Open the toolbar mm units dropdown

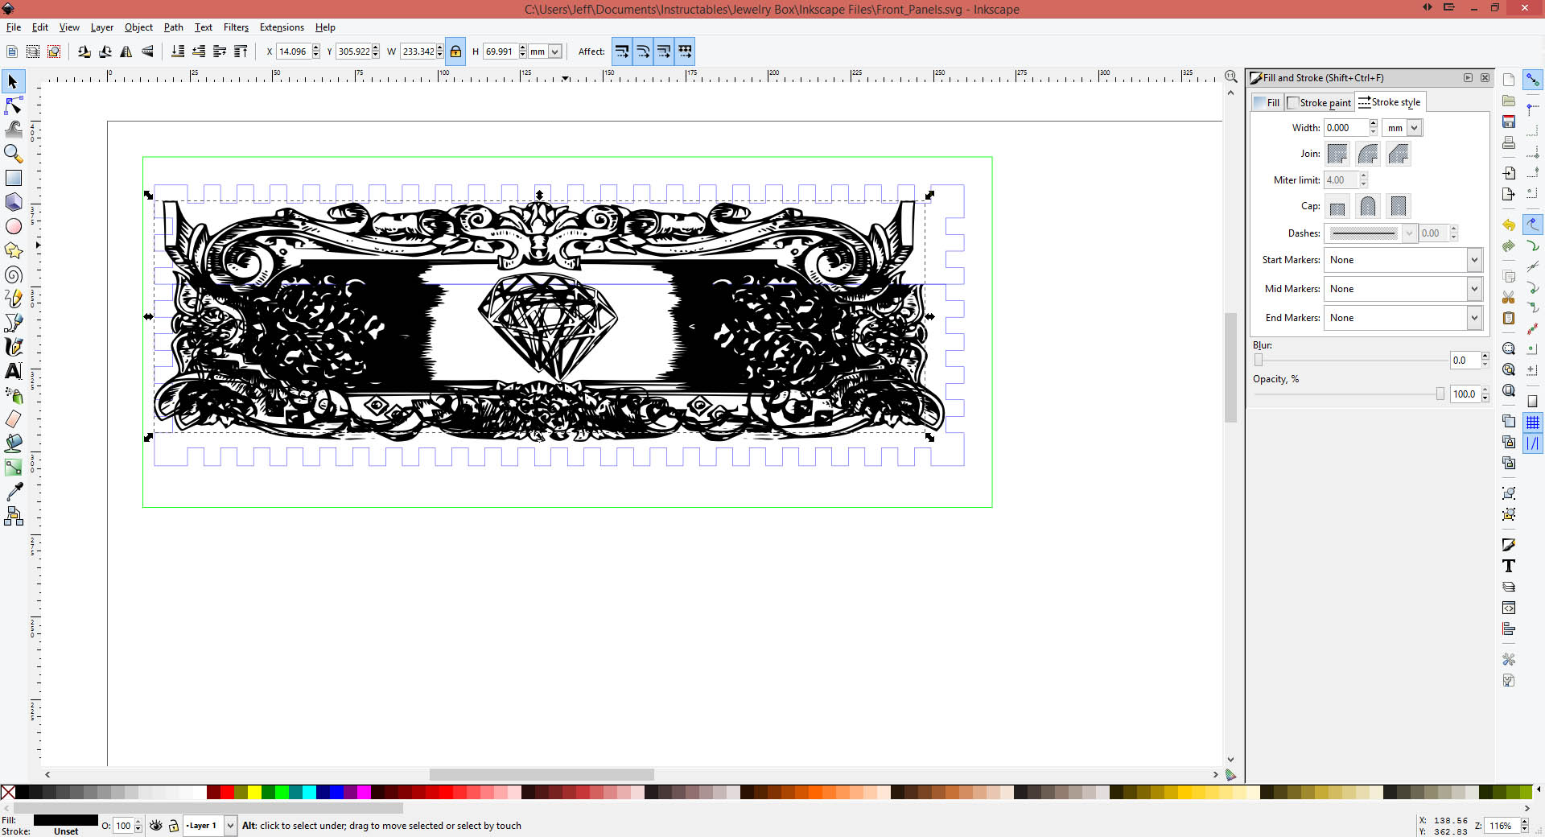click(545, 52)
